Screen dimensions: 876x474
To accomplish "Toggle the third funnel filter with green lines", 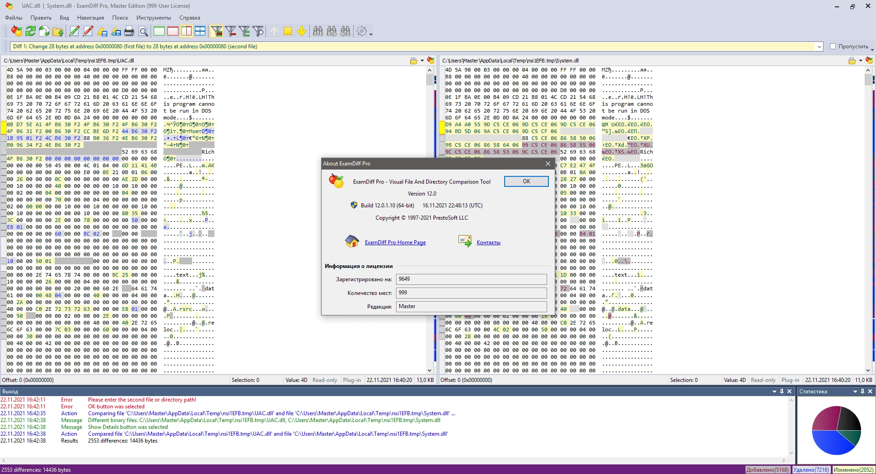I will (x=245, y=31).
